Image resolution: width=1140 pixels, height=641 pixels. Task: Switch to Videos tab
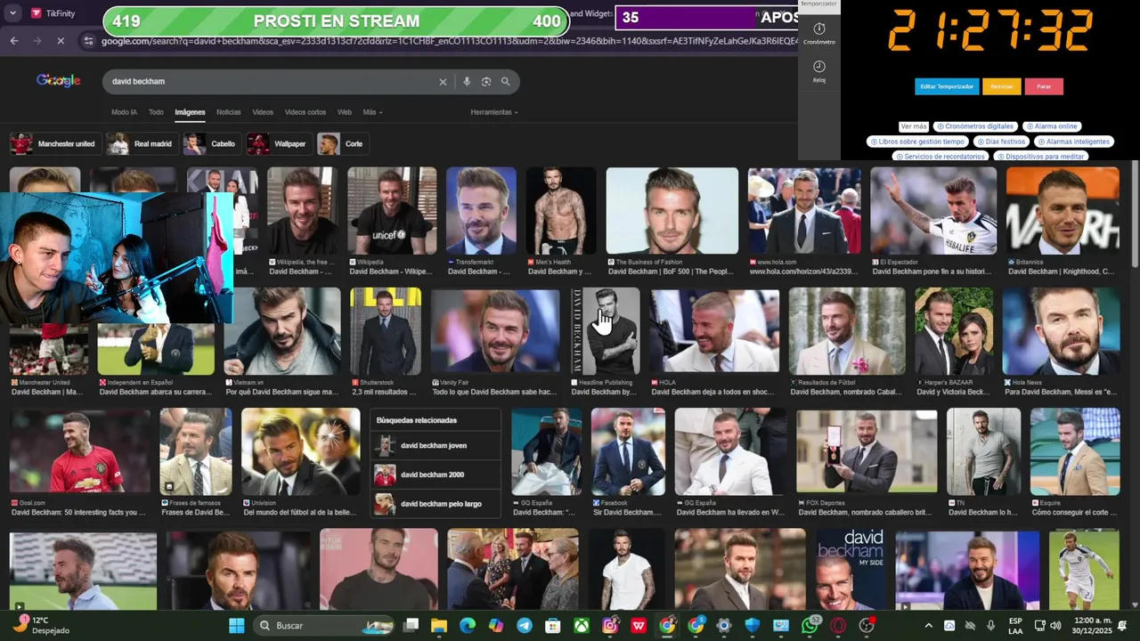pyautogui.click(x=263, y=112)
